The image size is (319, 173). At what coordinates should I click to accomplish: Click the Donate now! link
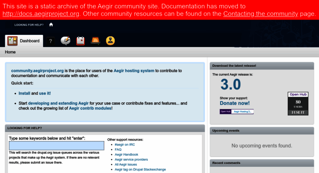pyautogui.click(x=234, y=103)
